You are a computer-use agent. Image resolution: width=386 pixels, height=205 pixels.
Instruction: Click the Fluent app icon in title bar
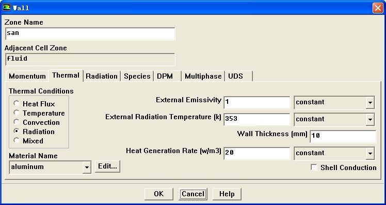point(6,8)
